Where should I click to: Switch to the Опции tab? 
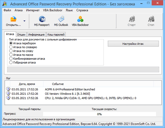pyautogui.click(x=21, y=35)
